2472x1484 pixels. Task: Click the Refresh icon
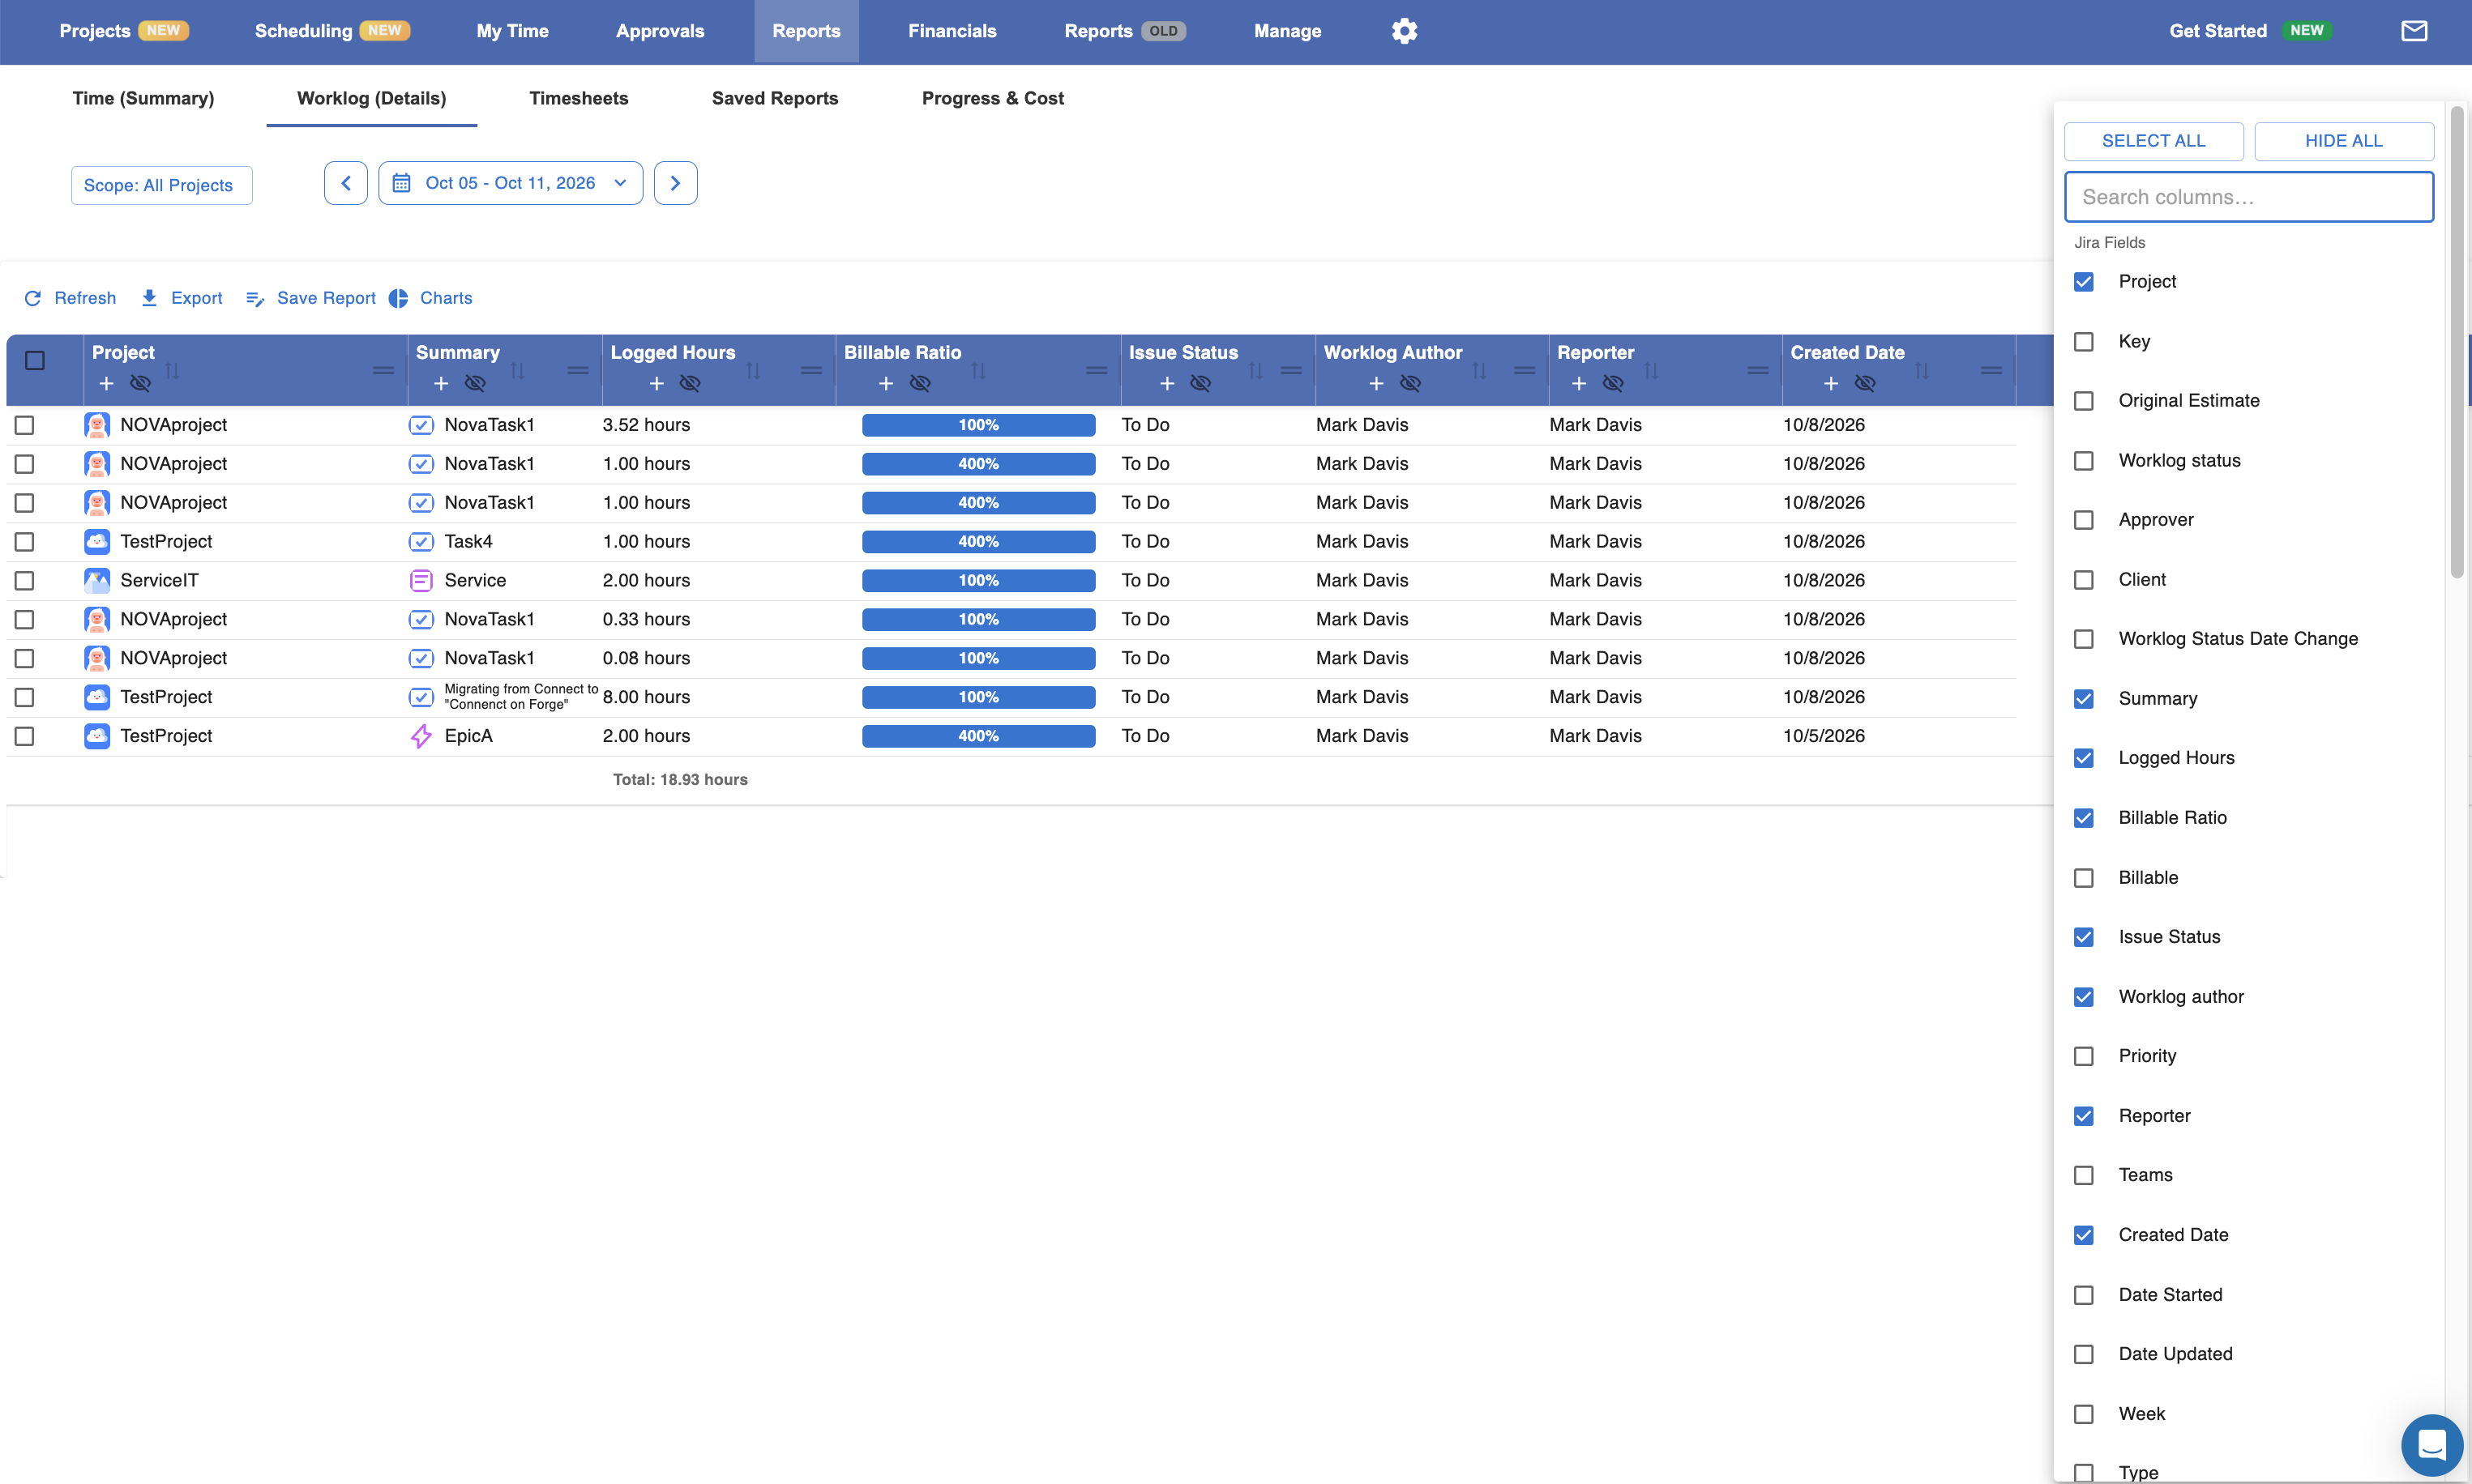[33, 298]
